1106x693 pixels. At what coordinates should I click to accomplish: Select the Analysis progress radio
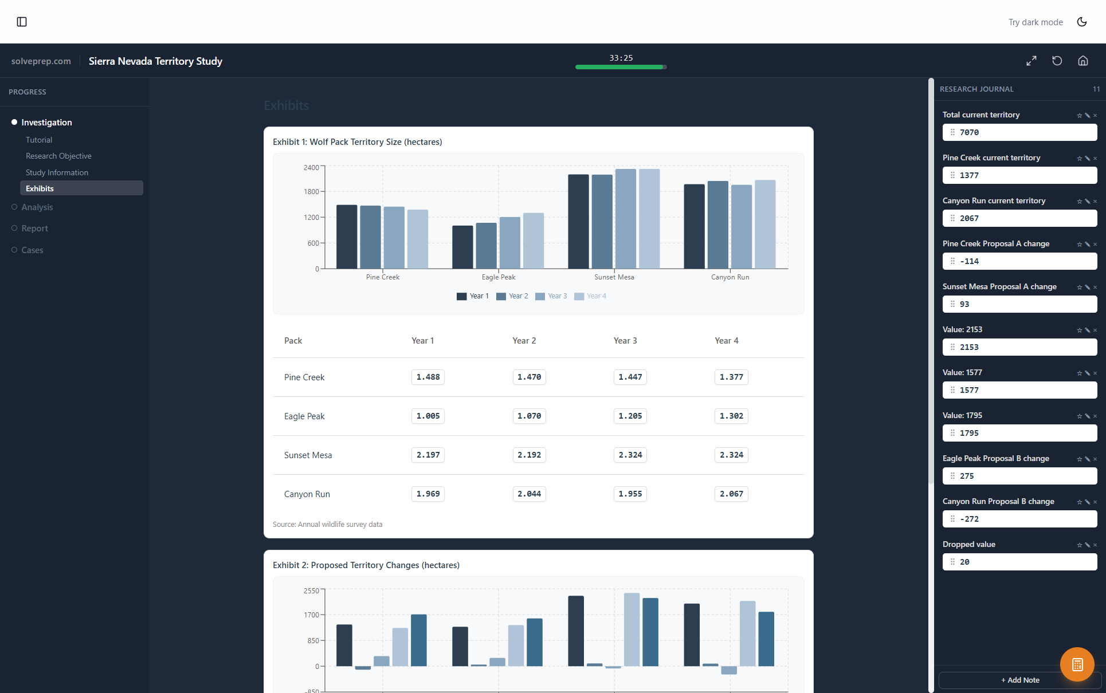click(14, 207)
